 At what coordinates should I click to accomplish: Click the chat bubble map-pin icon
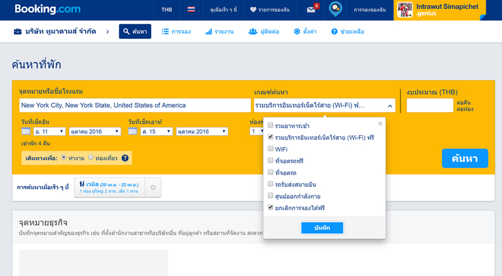click(x=336, y=9)
